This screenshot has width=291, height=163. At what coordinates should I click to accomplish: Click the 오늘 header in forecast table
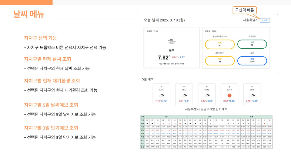(x=166, y=117)
